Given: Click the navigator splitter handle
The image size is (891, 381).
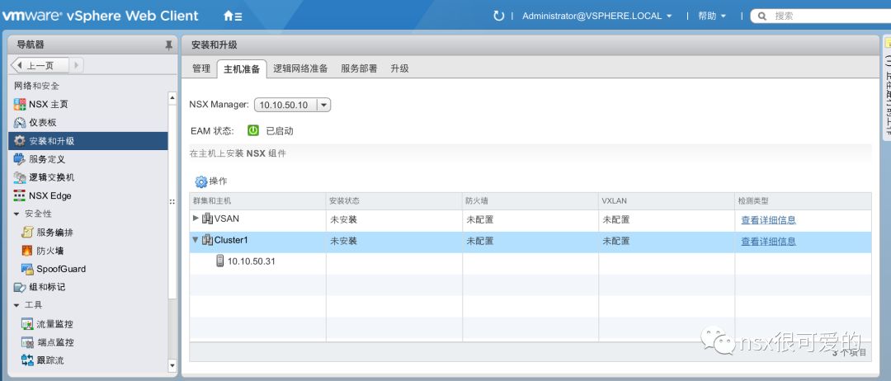Looking at the screenshot, I should [x=172, y=201].
